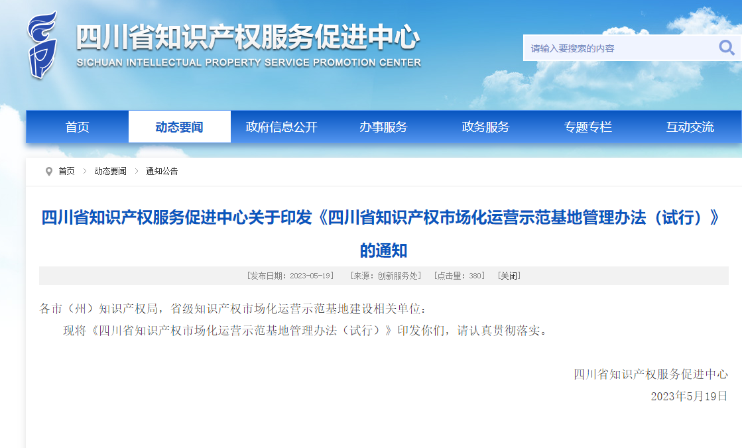Open the 政府信息公开 menu item
Viewport: 742px width, 448px height.
(281, 127)
